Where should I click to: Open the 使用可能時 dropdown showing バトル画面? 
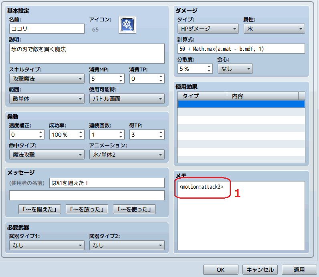(127, 99)
